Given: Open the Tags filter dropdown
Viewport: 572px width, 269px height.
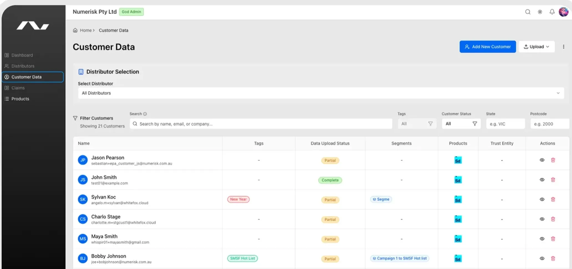Looking at the screenshot, I should pos(417,124).
